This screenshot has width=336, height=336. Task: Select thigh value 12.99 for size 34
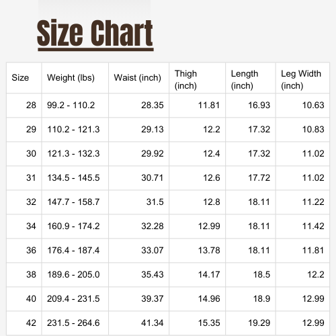pos(209,226)
